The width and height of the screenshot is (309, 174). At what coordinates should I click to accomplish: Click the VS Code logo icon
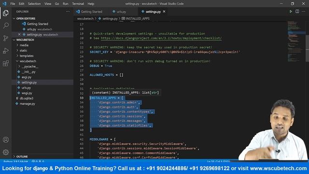(x=4, y=3)
